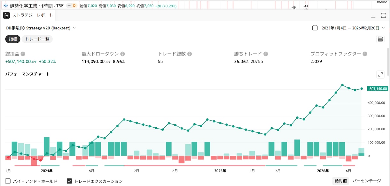The width and height of the screenshot is (390, 186).
Task: Click the profit factor value 2.029
Action: [x=316, y=62]
